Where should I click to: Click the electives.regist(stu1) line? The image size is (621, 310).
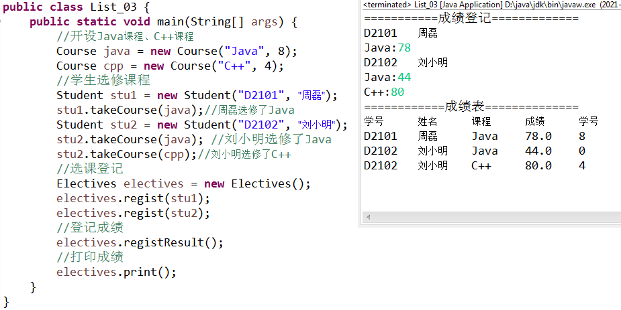[x=133, y=199]
